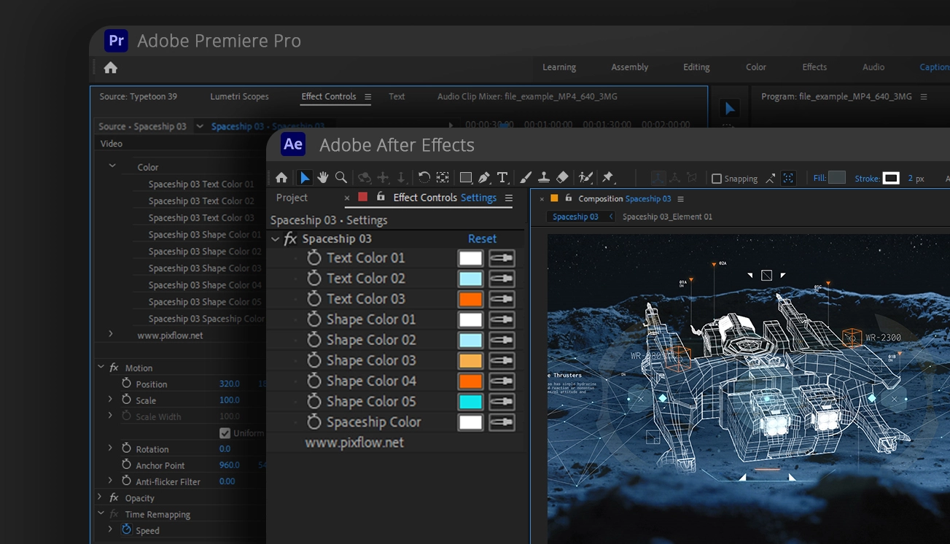Open Shape Color 03 yellow-orange swatch
950x544 pixels.
click(x=470, y=360)
